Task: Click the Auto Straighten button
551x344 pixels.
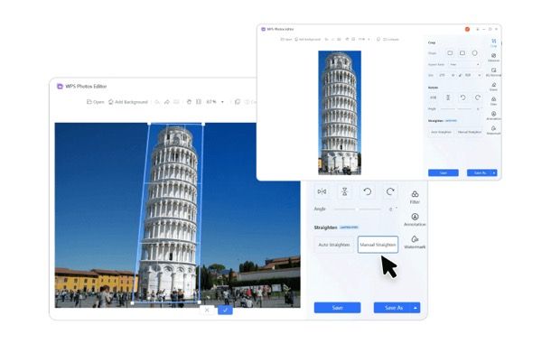Action: tap(334, 245)
